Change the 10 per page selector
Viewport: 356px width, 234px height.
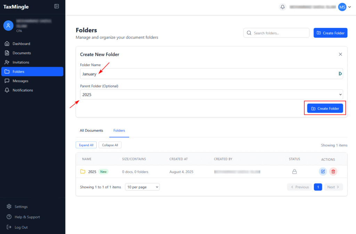[142, 187]
